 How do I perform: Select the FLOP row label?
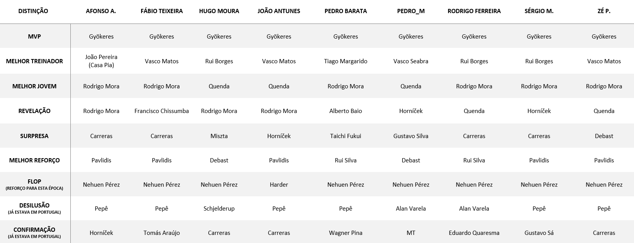tap(34, 184)
